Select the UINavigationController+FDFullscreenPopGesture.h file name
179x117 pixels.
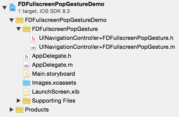click(x=106, y=38)
